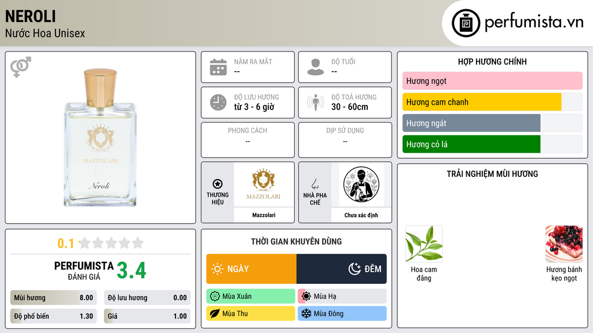
Task: Click the person icon beside Độ tuổi
Action: (x=316, y=67)
